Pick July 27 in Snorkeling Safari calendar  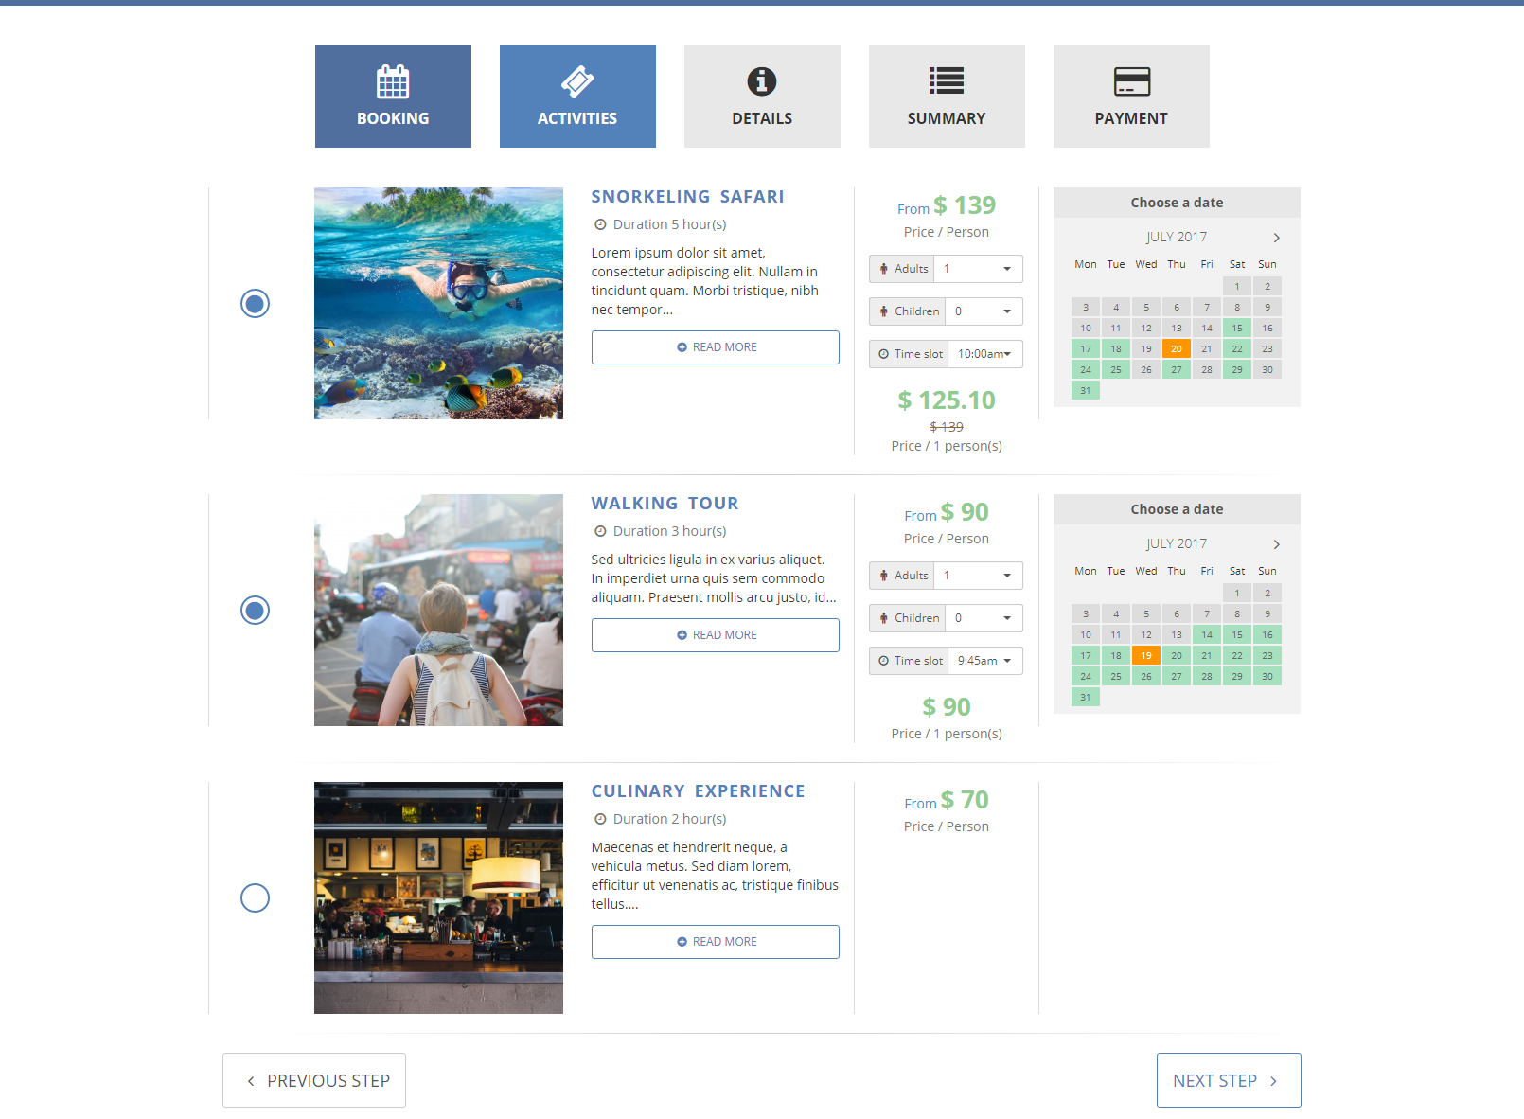pos(1177,370)
